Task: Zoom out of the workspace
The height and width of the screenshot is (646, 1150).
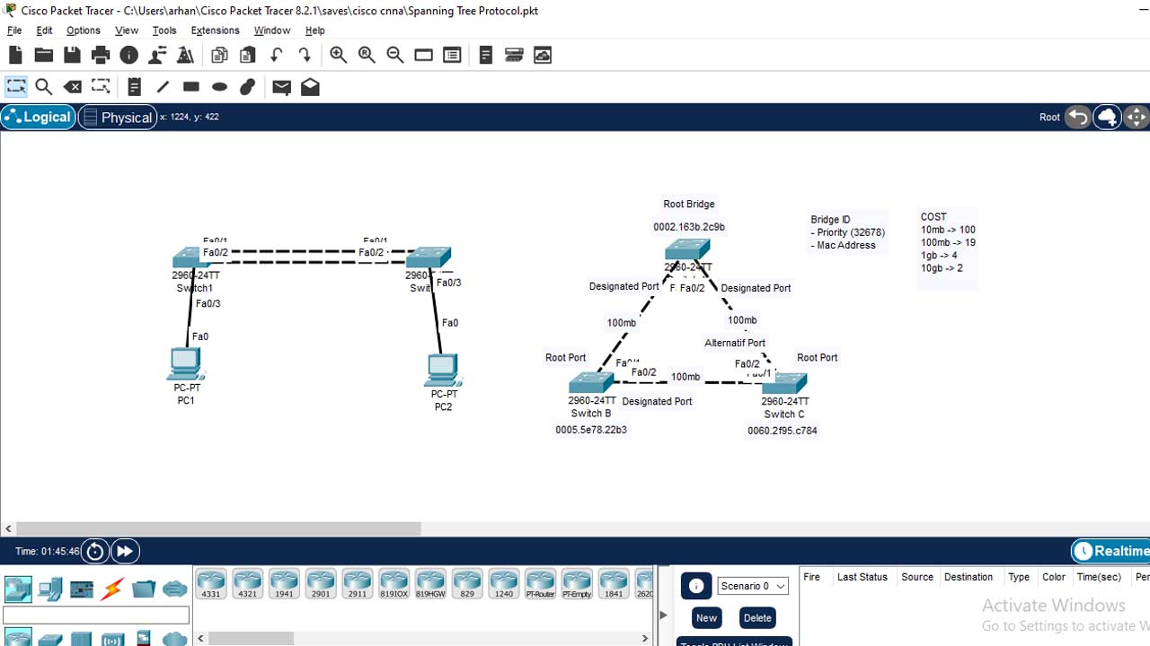Action: click(x=395, y=56)
